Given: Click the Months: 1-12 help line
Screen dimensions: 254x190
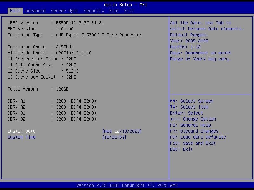Looking at the screenshot, I should [x=185, y=47].
